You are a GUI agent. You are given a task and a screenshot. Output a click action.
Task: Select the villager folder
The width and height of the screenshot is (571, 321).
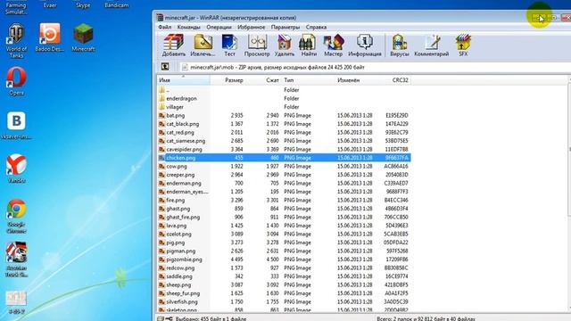click(x=175, y=107)
